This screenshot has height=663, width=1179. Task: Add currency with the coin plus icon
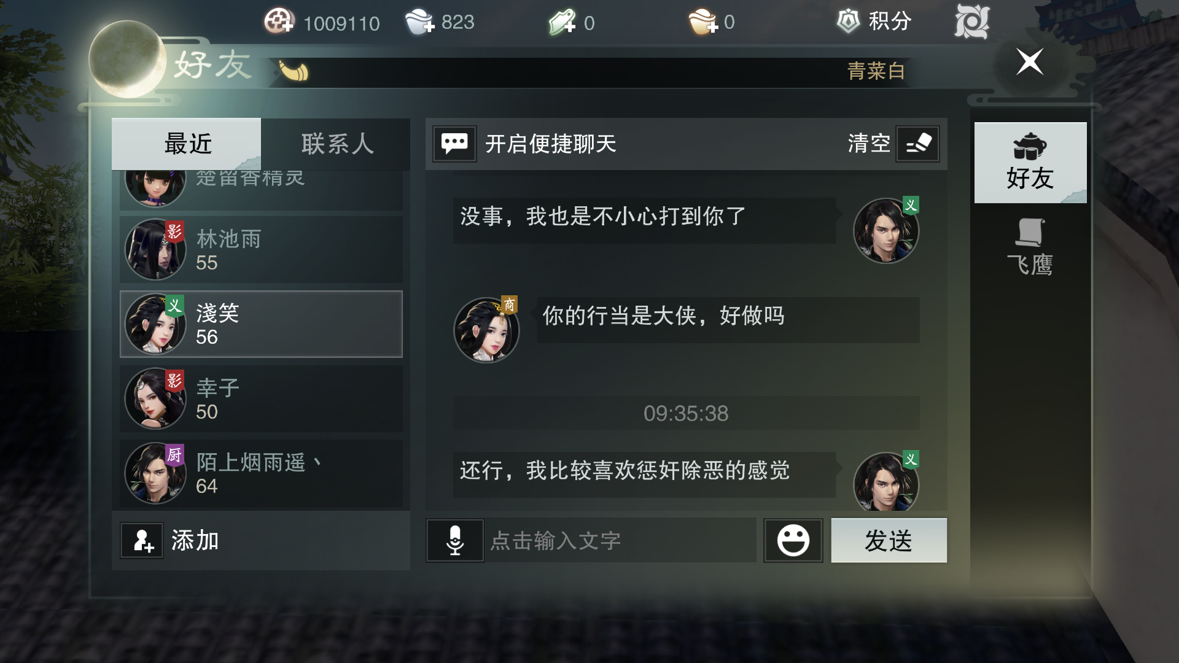[279, 21]
